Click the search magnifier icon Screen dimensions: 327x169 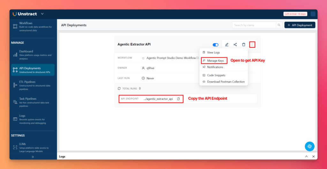pyautogui.click(x=279, y=25)
